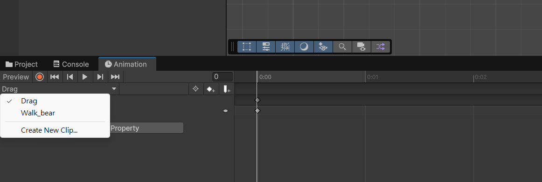The image size is (542, 182).
Task: Jump to the end of the clip
Action: coord(115,77)
